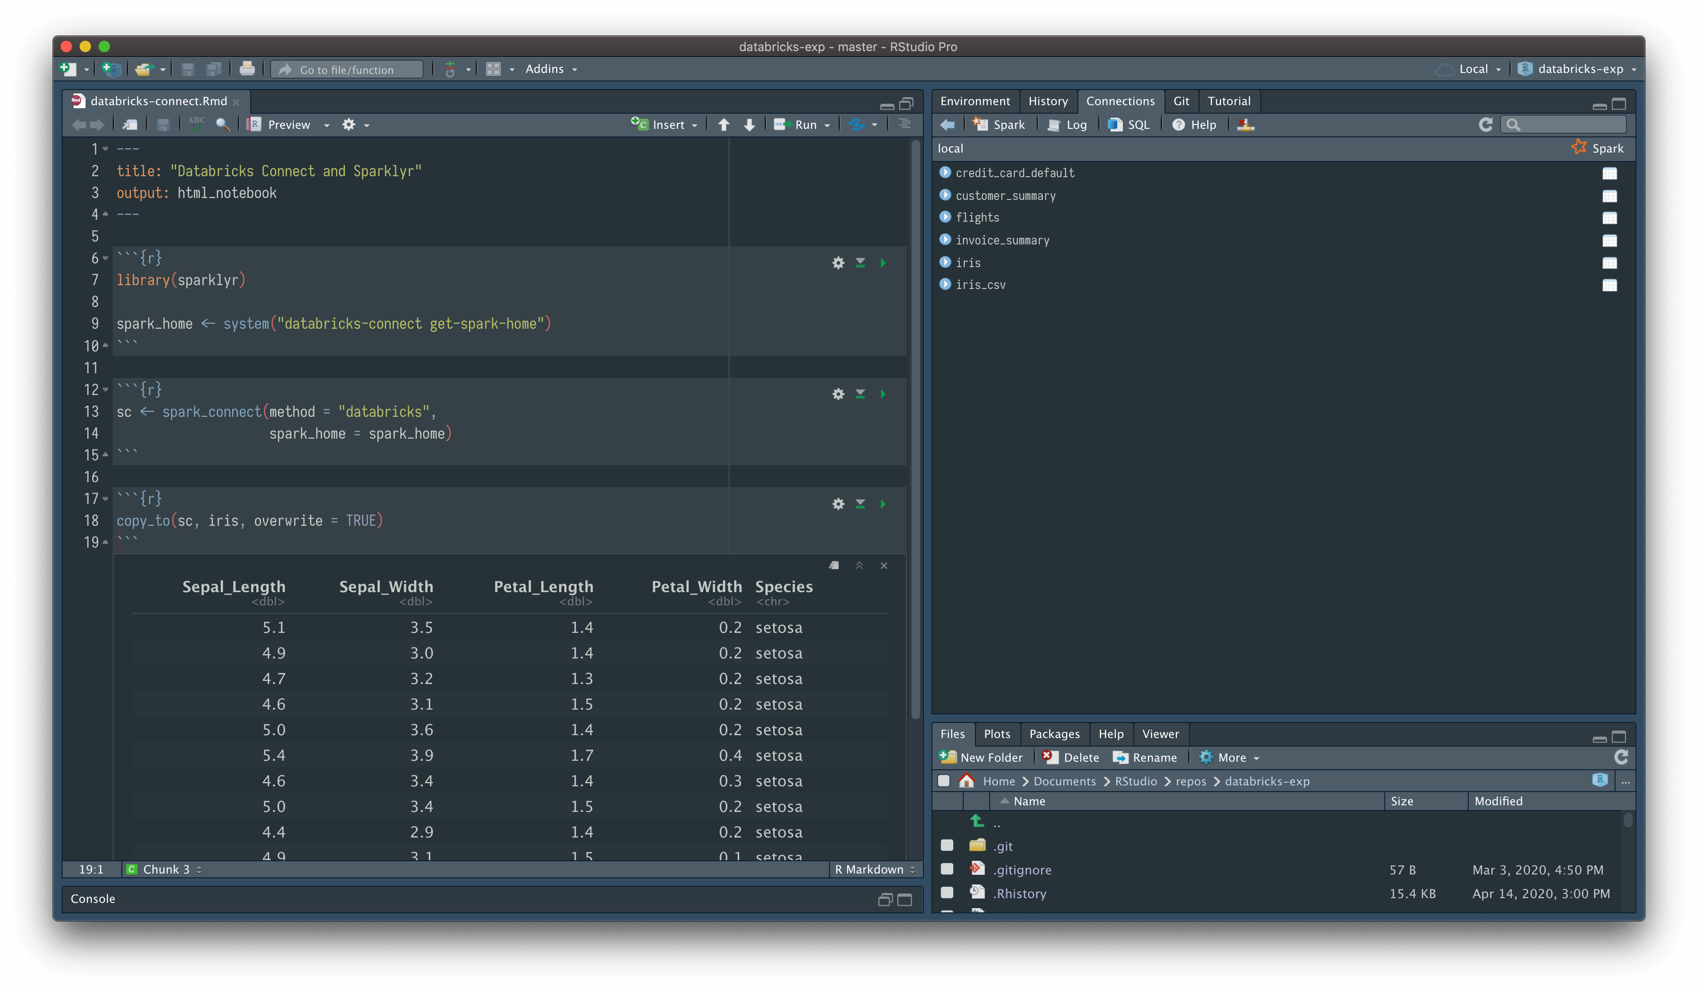Navigate to the repos breadcrumb
The width and height of the screenshot is (1698, 991).
[1191, 781]
